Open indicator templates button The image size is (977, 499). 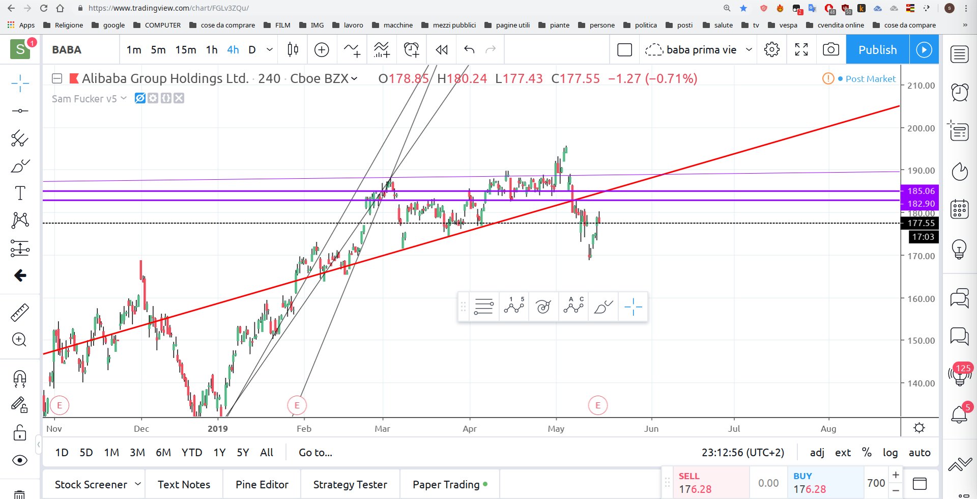tap(382, 49)
